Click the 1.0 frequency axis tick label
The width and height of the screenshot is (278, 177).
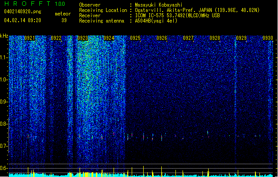4,80
